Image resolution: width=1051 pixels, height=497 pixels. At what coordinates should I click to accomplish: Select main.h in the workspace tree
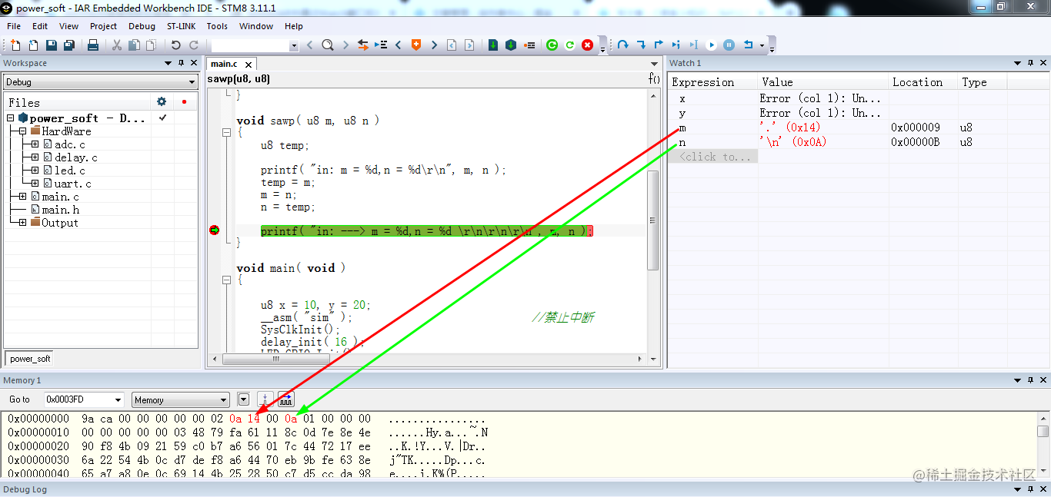tap(61, 210)
